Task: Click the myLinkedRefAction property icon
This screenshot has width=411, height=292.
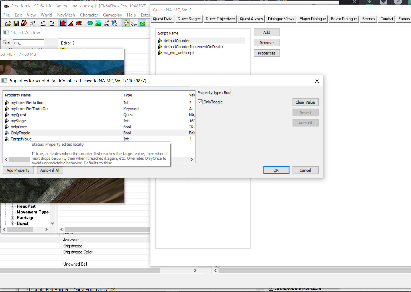Action: pos(7,103)
